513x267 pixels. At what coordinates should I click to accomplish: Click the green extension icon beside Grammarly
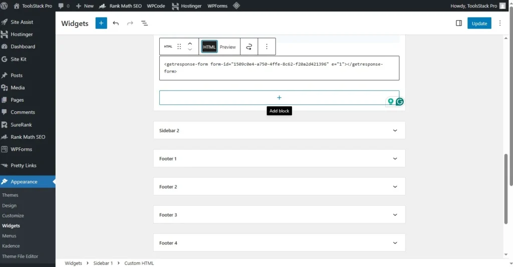click(x=390, y=101)
